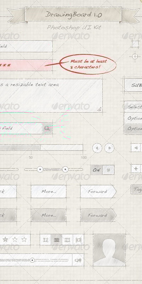The image size is (142, 284).
Task: Choose the highlighted second Option entry
Action: click(x=133, y=129)
